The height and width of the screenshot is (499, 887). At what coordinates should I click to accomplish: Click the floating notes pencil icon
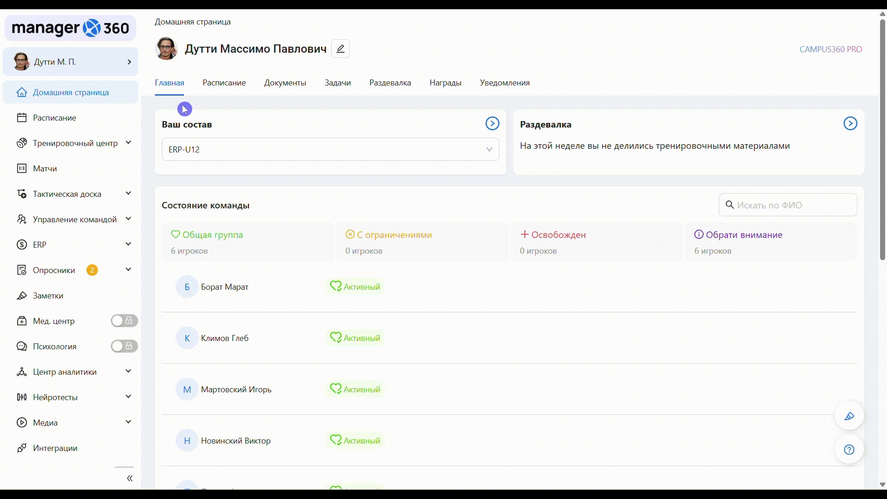[849, 416]
